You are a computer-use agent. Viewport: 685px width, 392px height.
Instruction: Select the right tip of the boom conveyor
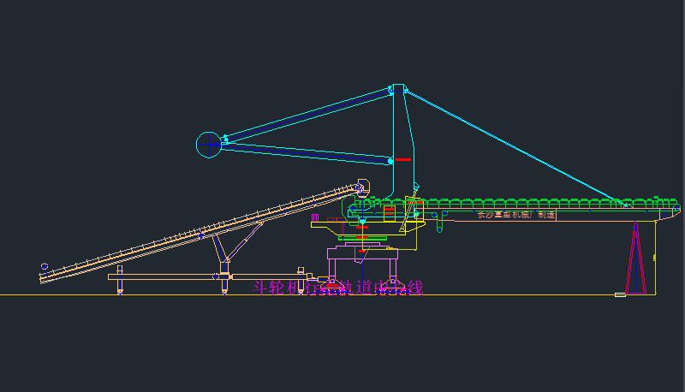[677, 208]
